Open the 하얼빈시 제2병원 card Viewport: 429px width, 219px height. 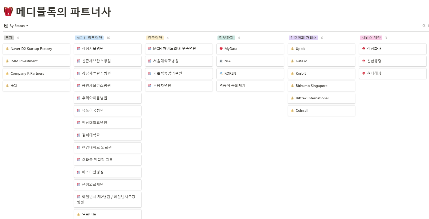[x=108, y=200]
